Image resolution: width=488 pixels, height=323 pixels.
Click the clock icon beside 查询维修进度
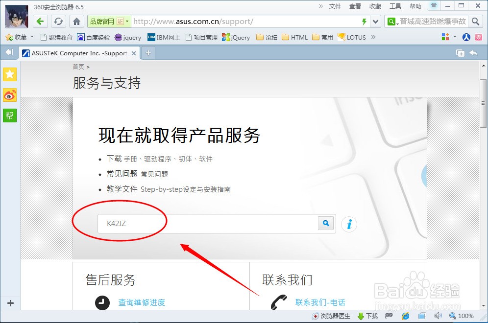(x=102, y=302)
